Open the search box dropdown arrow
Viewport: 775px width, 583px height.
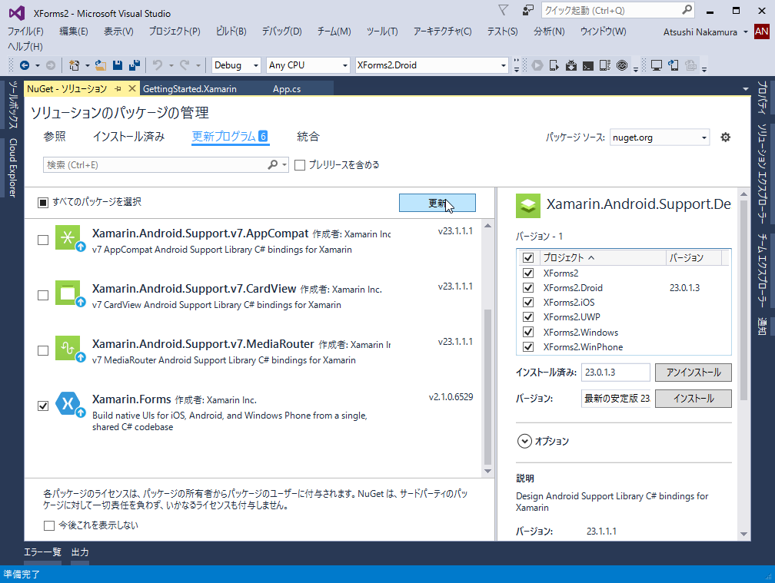(284, 165)
